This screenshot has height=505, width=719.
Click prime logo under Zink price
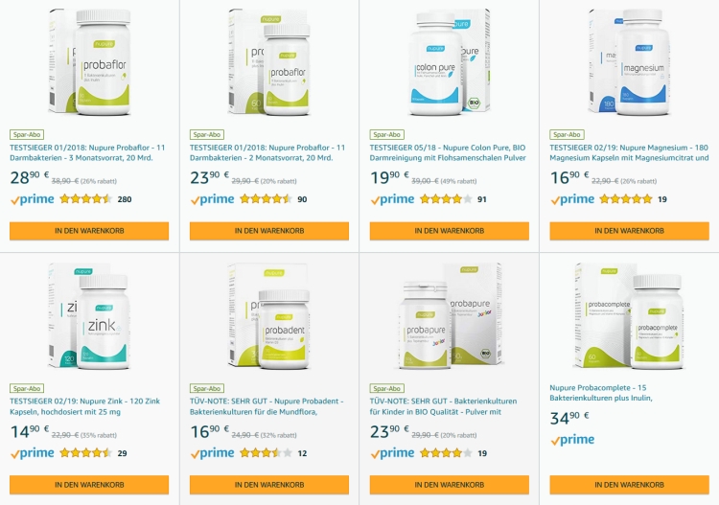pos(32,453)
